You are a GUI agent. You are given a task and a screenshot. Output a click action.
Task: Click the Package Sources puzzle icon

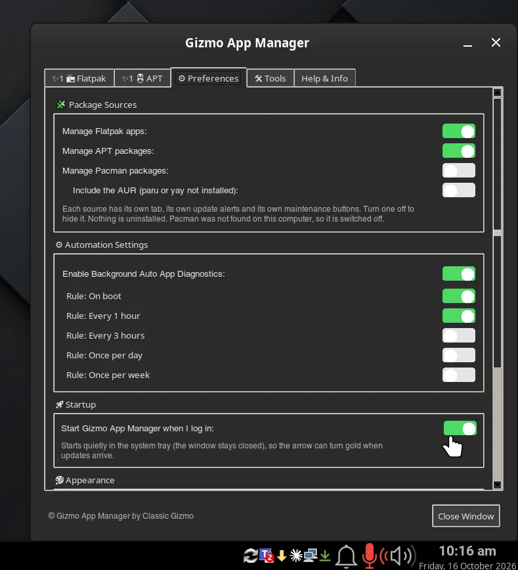tap(60, 105)
